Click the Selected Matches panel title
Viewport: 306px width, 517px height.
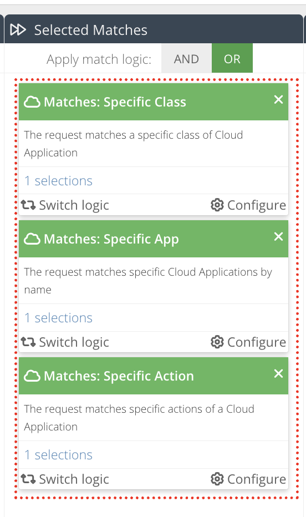90,30
